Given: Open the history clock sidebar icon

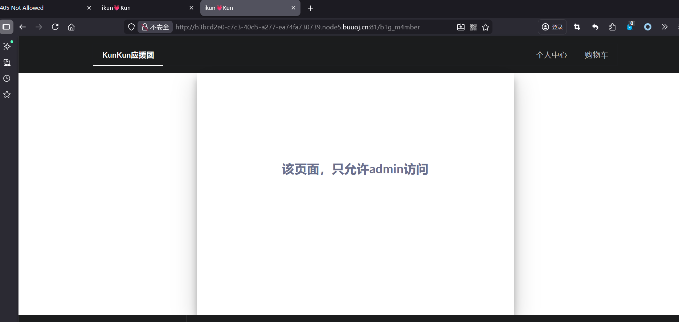Looking at the screenshot, I should click(x=7, y=78).
